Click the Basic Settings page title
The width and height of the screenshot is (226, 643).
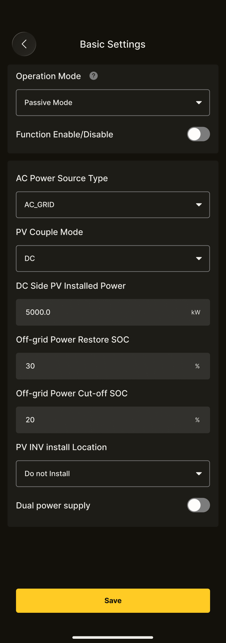coord(113,44)
